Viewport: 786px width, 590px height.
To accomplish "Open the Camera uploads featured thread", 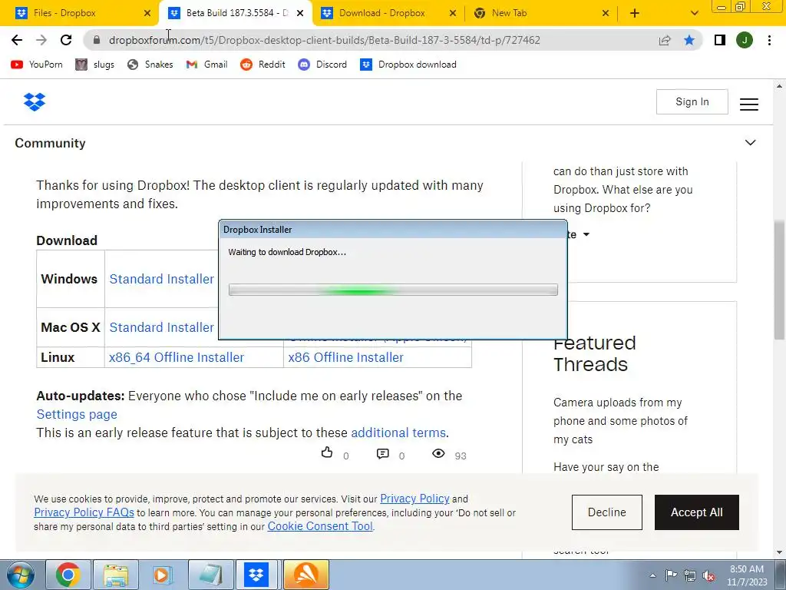I will (x=620, y=421).
